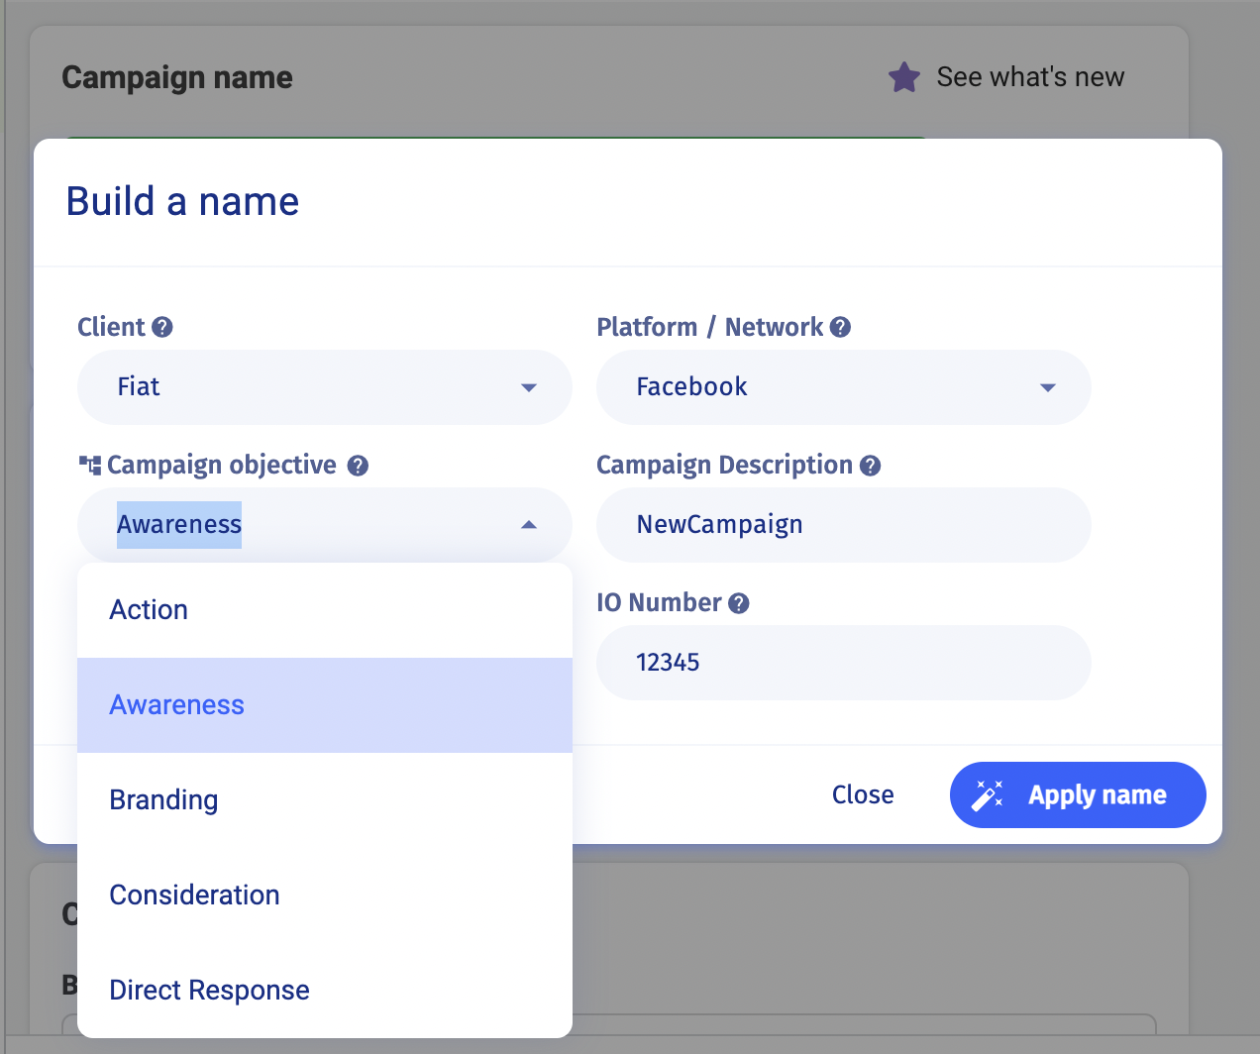The height and width of the screenshot is (1054, 1260).
Task: Click the magic wand icon
Action: (x=988, y=794)
